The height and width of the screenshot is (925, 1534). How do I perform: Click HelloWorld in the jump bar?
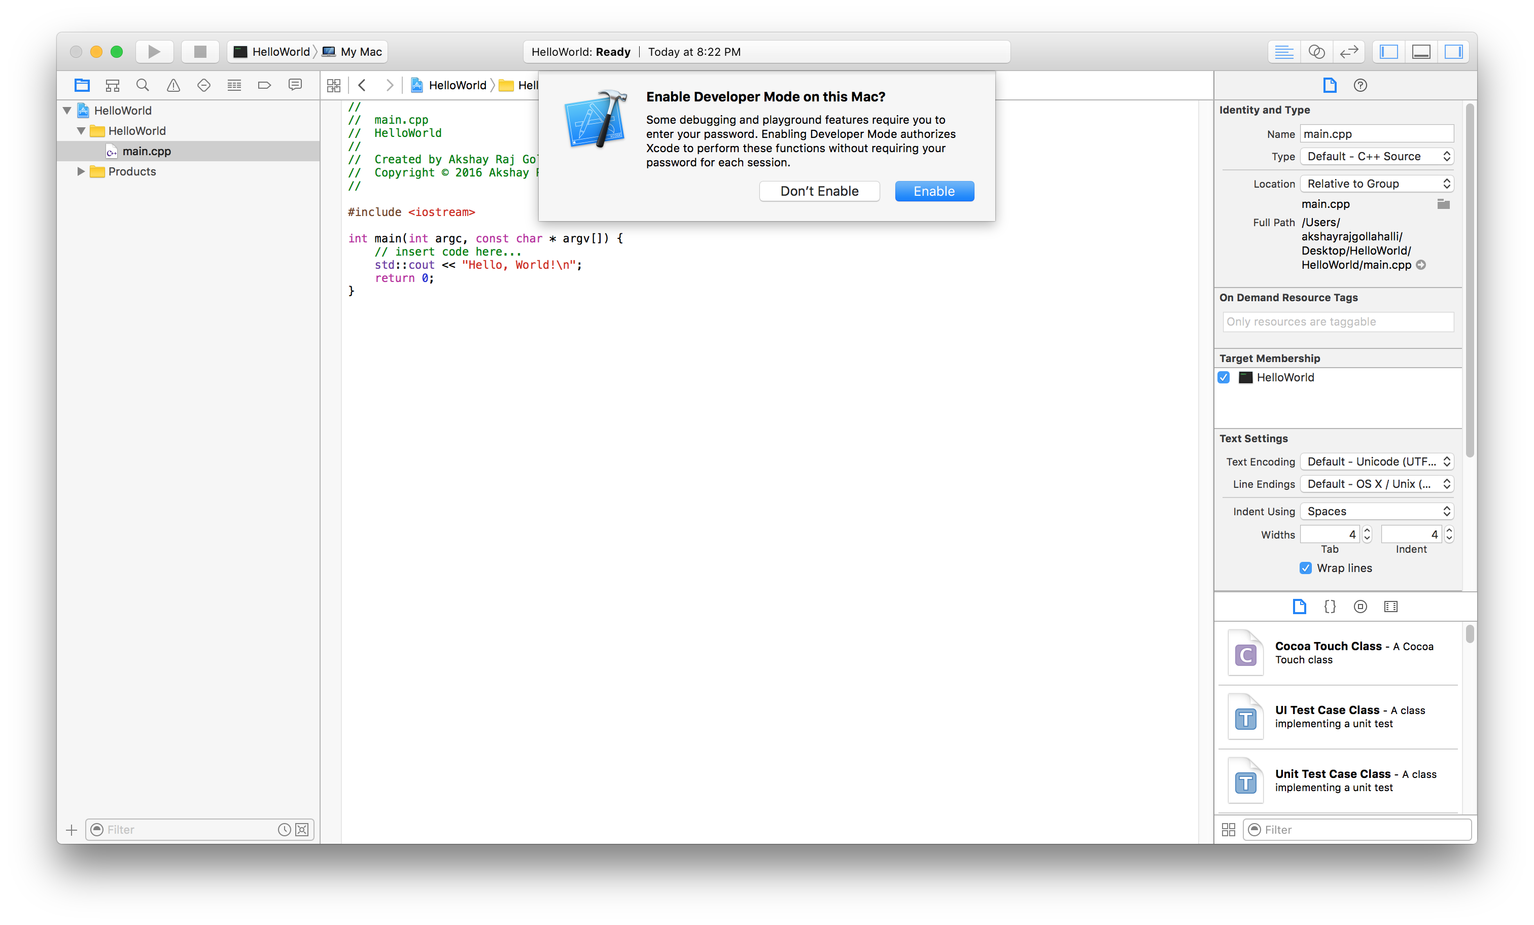point(457,85)
